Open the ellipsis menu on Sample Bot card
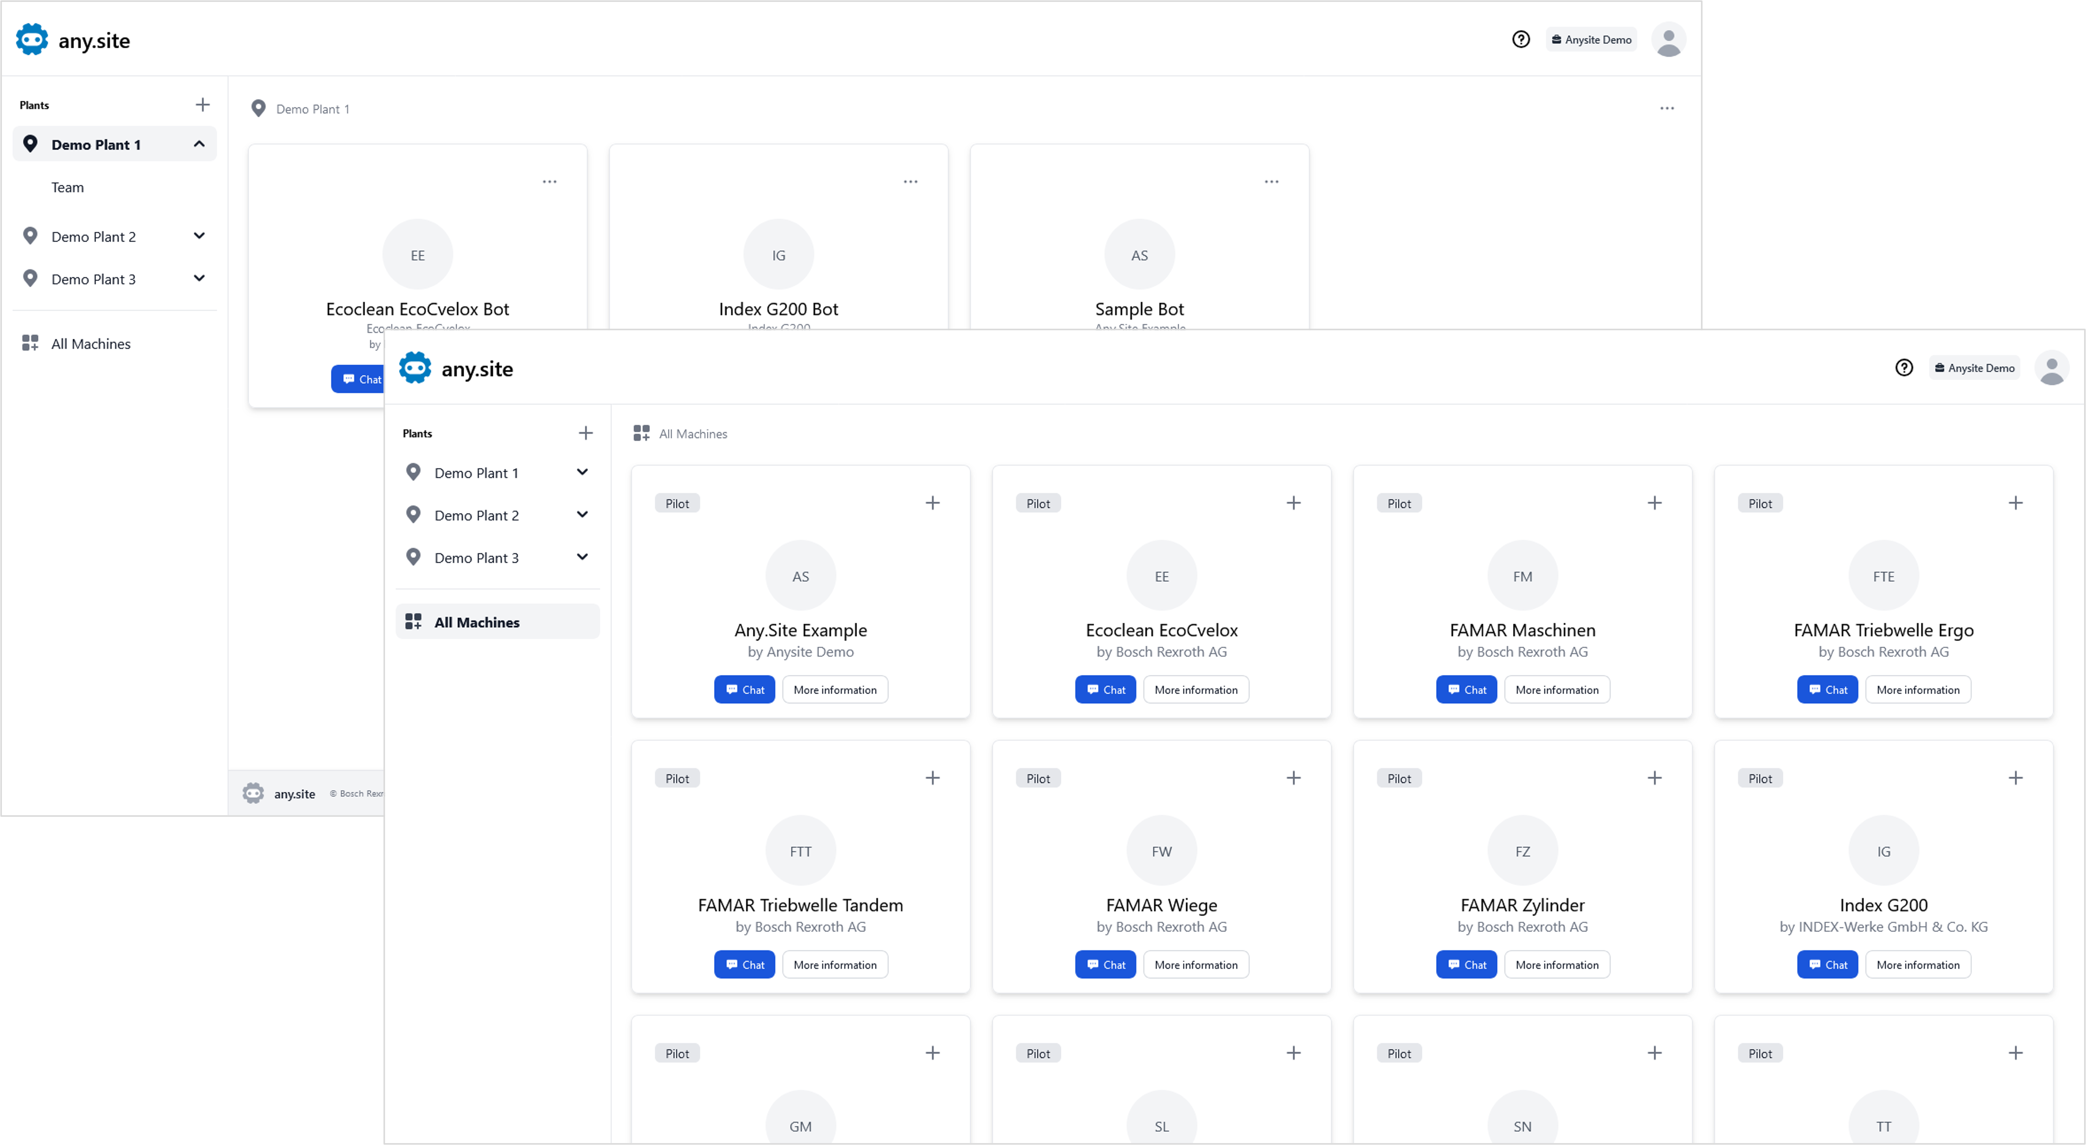Image resolution: width=2086 pixels, height=1145 pixels. tap(1272, 181)
